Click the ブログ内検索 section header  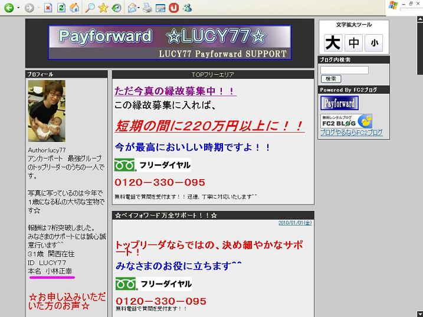(353, 60)
